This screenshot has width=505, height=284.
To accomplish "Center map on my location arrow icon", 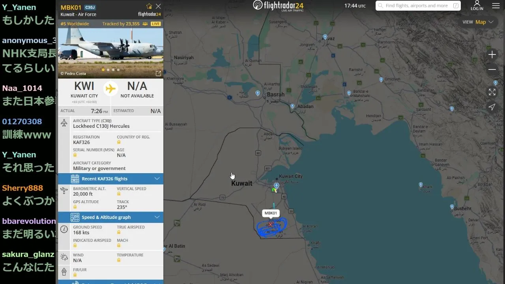I will [492, 107].
